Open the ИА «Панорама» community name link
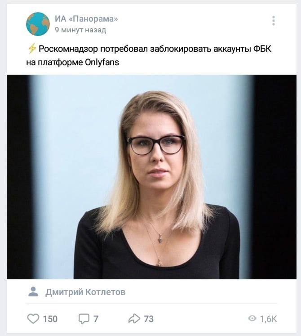This screenshot has width=301, height=336. [86, 18]
